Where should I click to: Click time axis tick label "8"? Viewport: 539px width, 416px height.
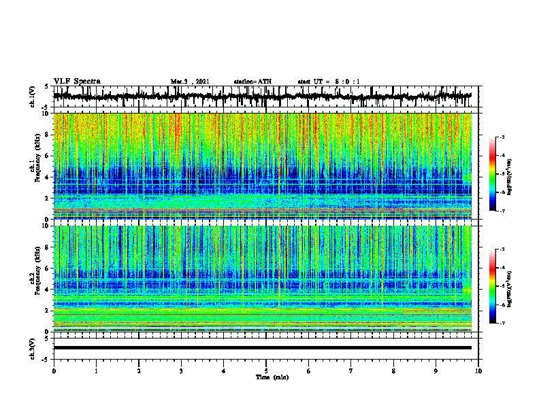(x=393, y=371)
